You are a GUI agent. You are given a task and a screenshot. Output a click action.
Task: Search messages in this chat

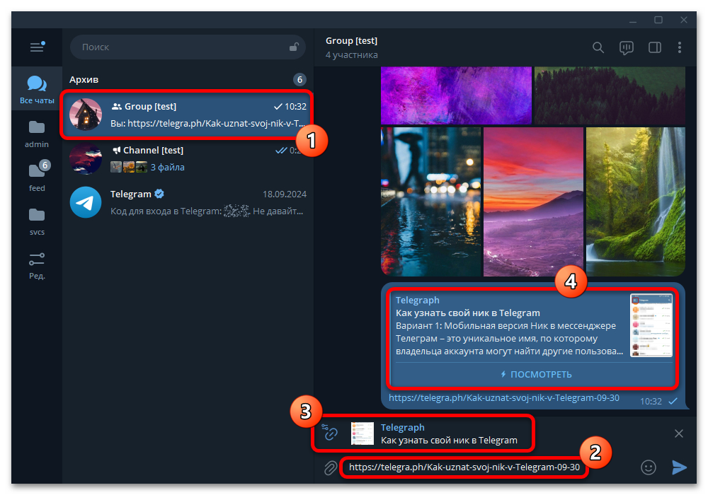(598, 47)
